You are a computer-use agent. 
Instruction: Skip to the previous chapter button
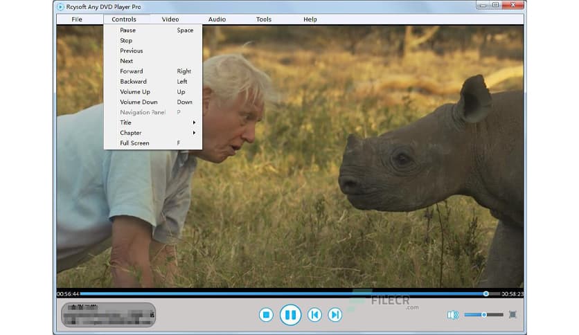314,315
